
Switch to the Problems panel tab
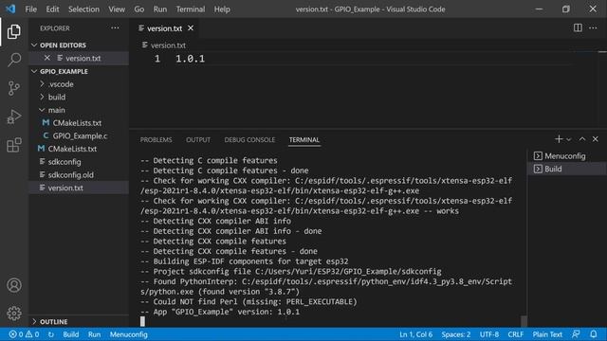click(x=156, y=140)
